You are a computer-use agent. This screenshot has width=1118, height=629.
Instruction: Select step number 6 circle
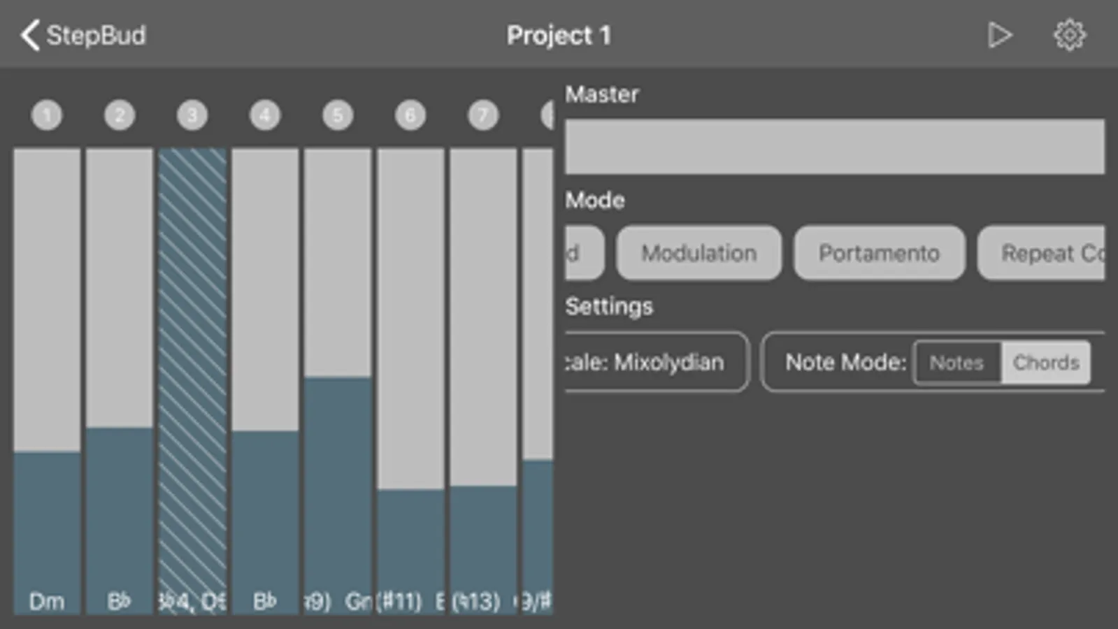[410, 115]
